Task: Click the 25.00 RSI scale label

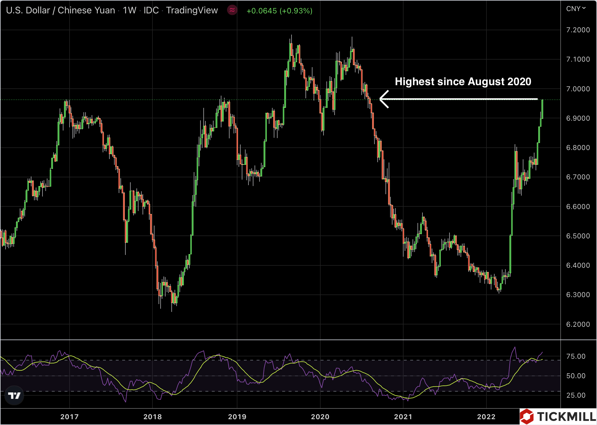Action: [x=576, y=395]
